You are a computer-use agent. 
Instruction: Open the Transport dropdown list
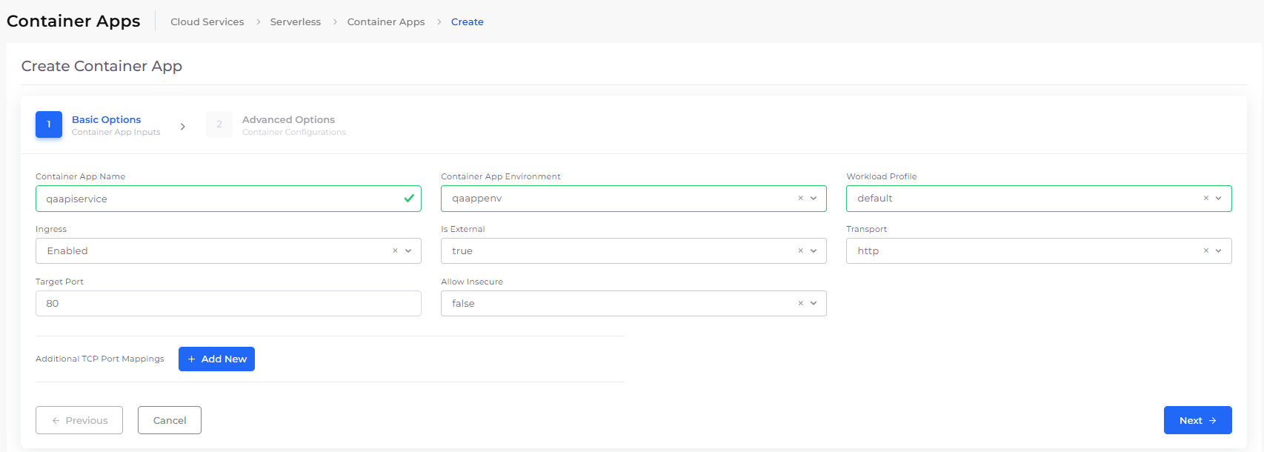click(x=1219, y=251)
